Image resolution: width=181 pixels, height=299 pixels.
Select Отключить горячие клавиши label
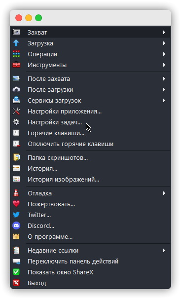tap(71, 144)
